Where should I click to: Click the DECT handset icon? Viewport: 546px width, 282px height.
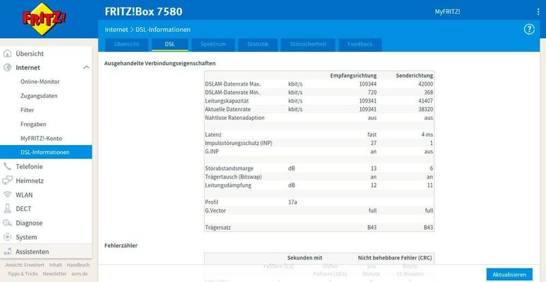pos(8,208)
